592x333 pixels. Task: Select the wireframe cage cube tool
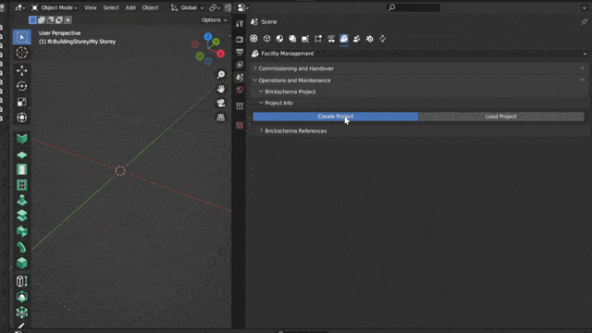click(22, 313)
